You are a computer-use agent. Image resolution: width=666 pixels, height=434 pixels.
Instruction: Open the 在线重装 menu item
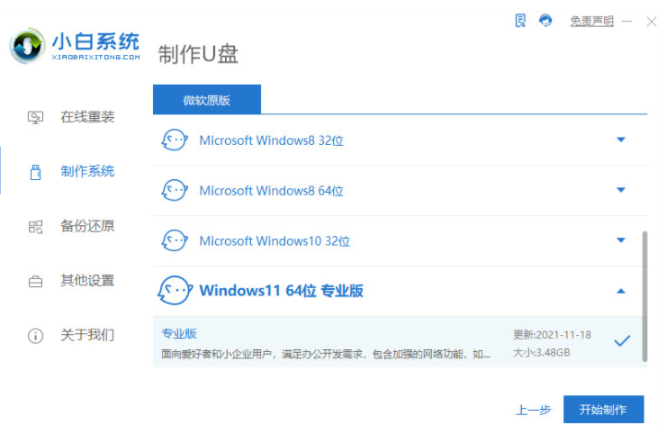[87, 117]
